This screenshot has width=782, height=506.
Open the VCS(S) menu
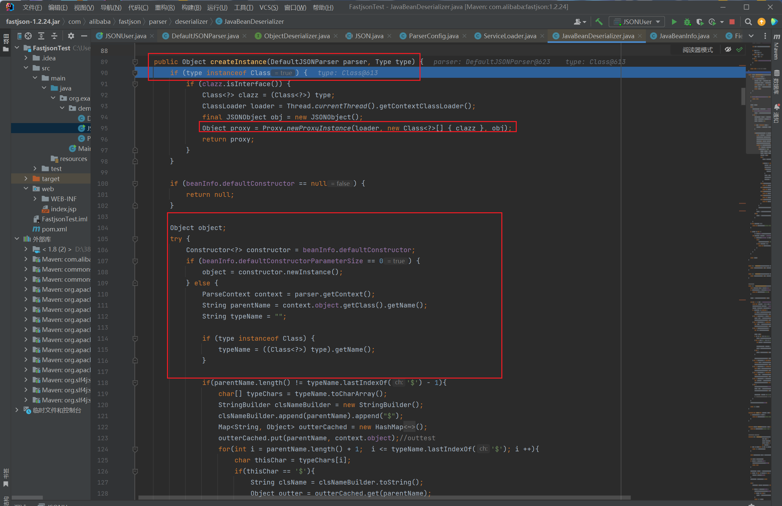point(268,7)
